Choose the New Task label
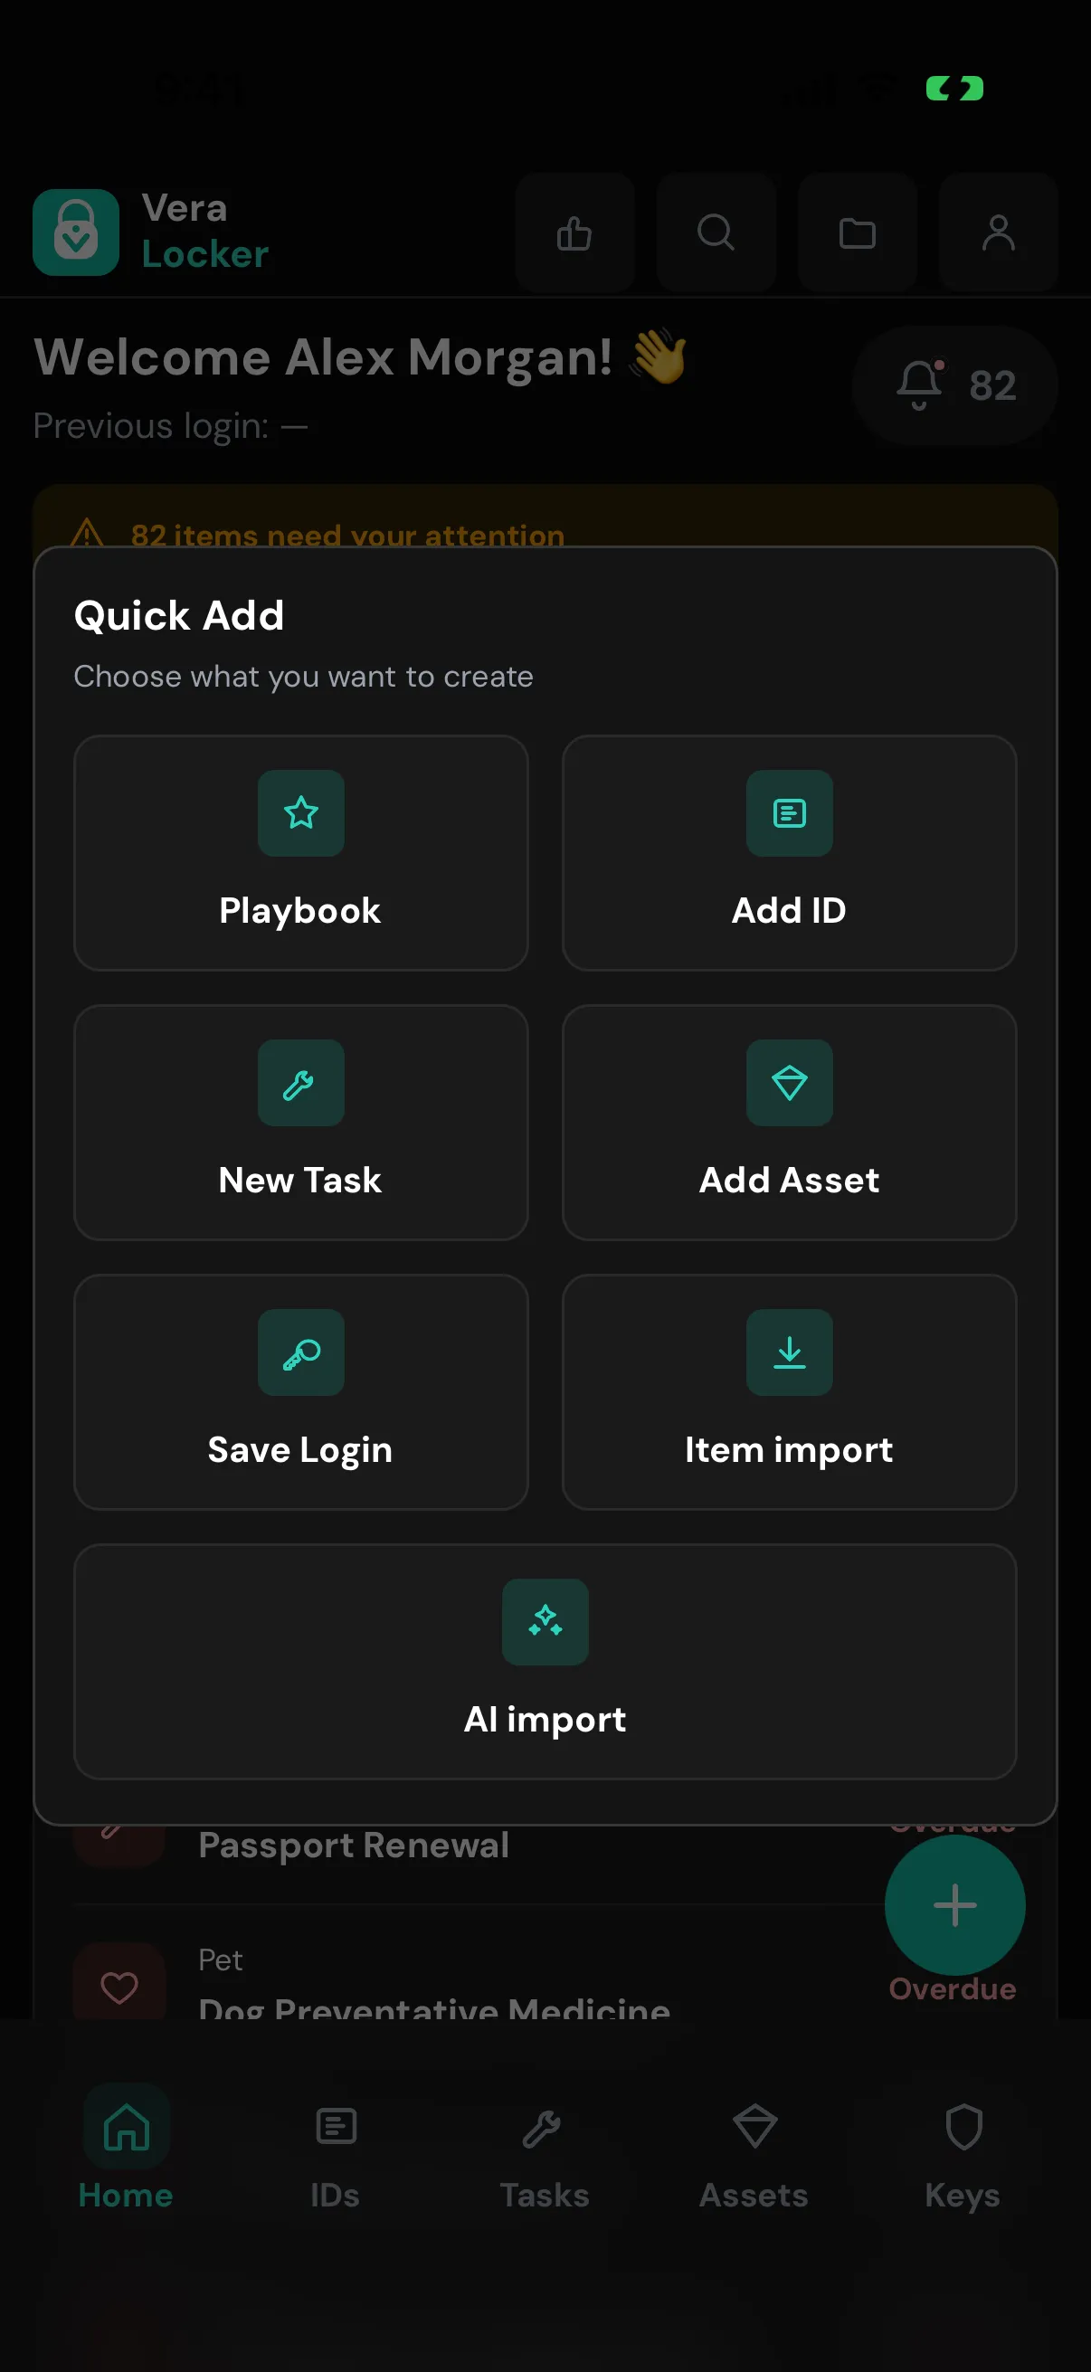This screenshot has height=2372, width=1091. tap(300, 1180)
